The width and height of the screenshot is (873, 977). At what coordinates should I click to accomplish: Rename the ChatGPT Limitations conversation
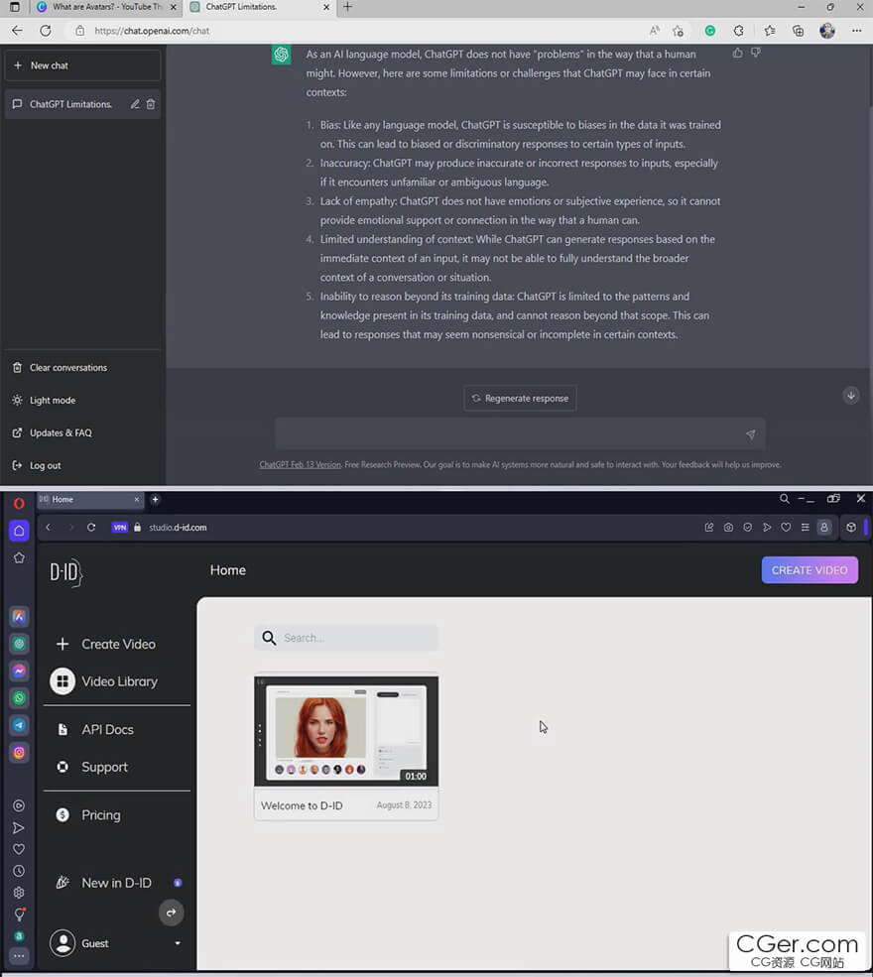(x=135, y=104)
